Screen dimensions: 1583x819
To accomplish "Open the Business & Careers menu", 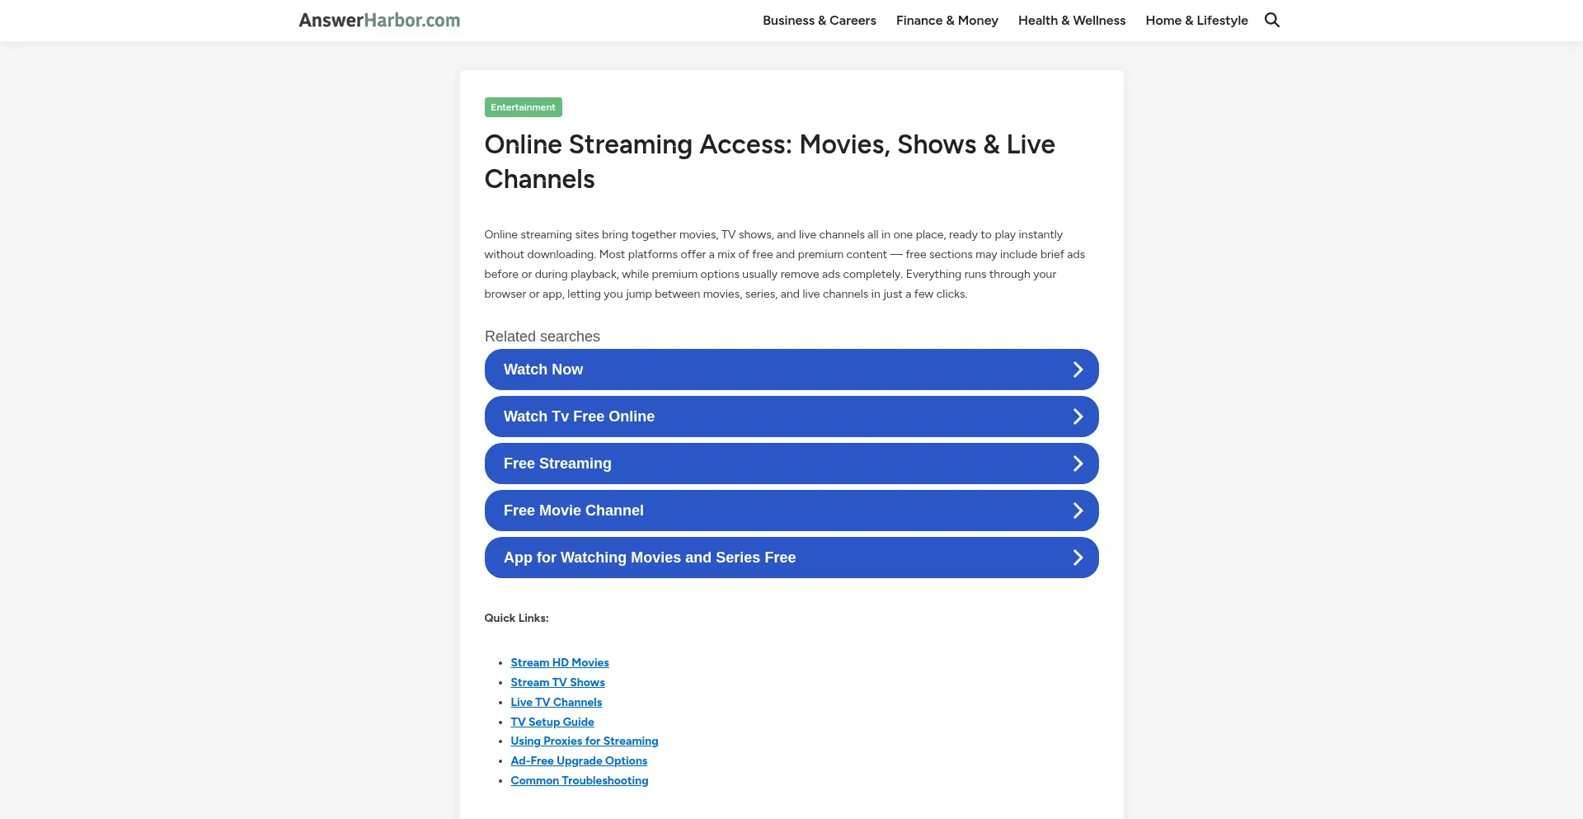I will tap(819, 20).
